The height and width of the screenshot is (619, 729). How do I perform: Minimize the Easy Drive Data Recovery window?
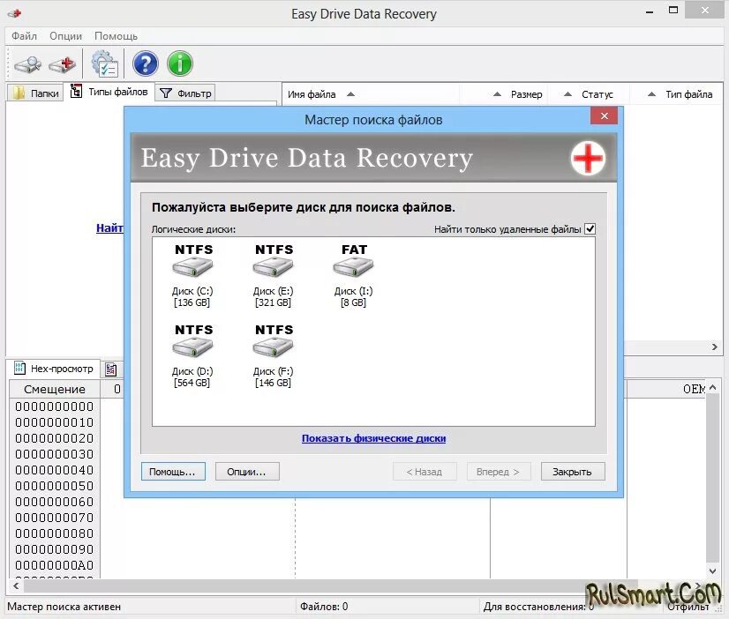pyautogui.click(x=650, y=11)
